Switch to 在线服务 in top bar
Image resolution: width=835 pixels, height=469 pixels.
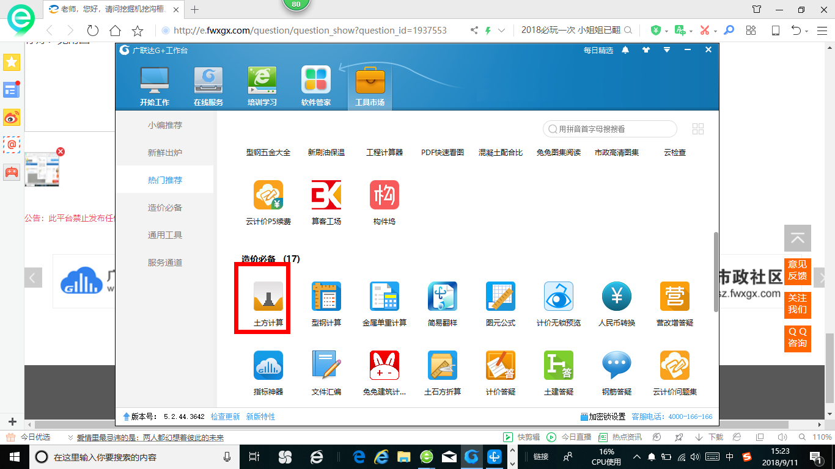(x=208, y=86)
